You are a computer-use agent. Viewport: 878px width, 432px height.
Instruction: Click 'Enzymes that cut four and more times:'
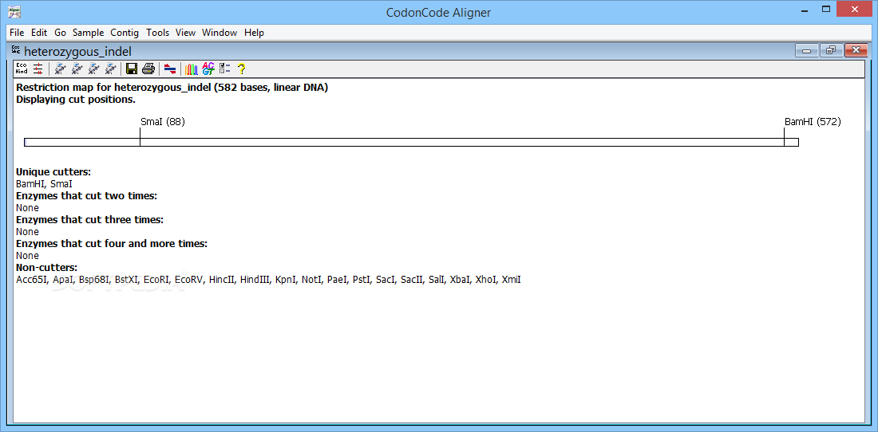(x=112, y=244)
